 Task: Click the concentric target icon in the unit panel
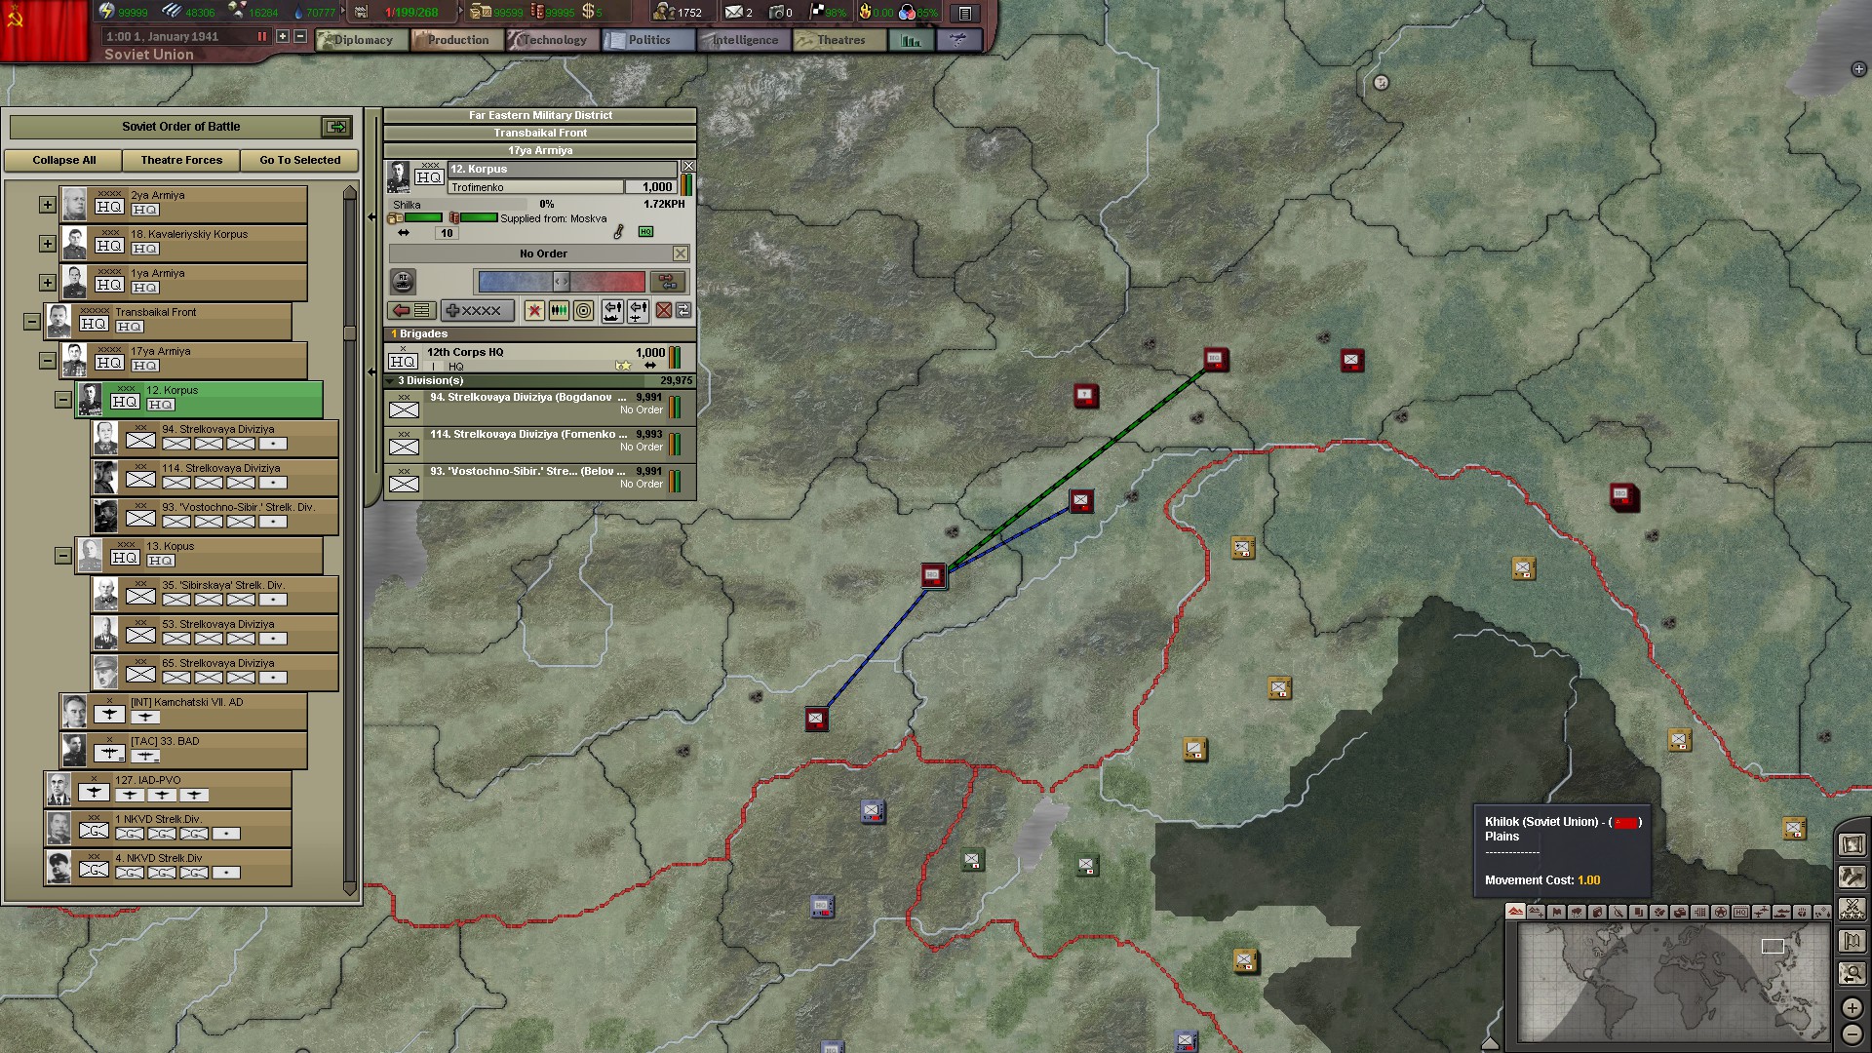(583, 311)
